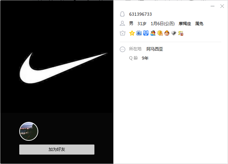This screenshot has height=164, width=228.
Task: Click the Q龄 label
Action: (133, 58)
